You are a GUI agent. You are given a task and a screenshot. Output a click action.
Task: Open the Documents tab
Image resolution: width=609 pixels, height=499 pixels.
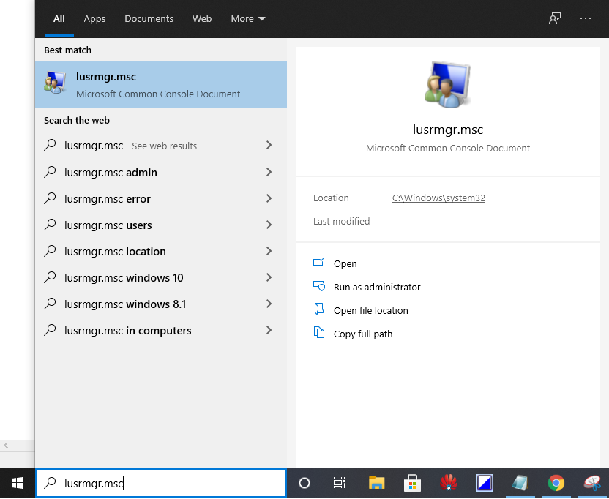click(x=149, y=18)
